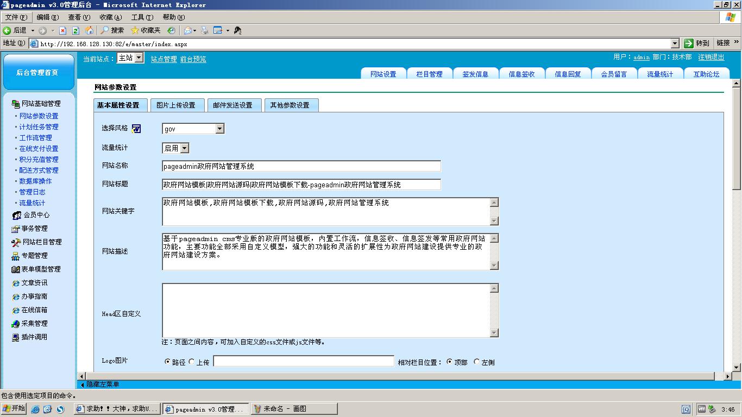Open the 选择风格 gov dropdown
Viewport: 742px width, 417px height.
(x=219, y=129)
